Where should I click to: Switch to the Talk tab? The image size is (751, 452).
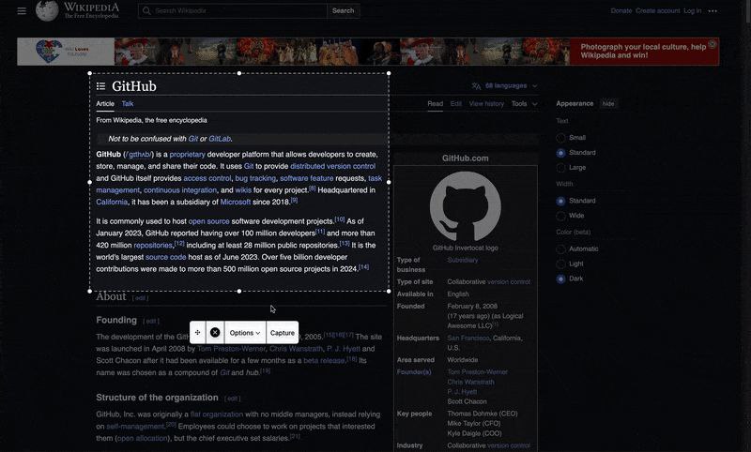[x=128, y=104]
